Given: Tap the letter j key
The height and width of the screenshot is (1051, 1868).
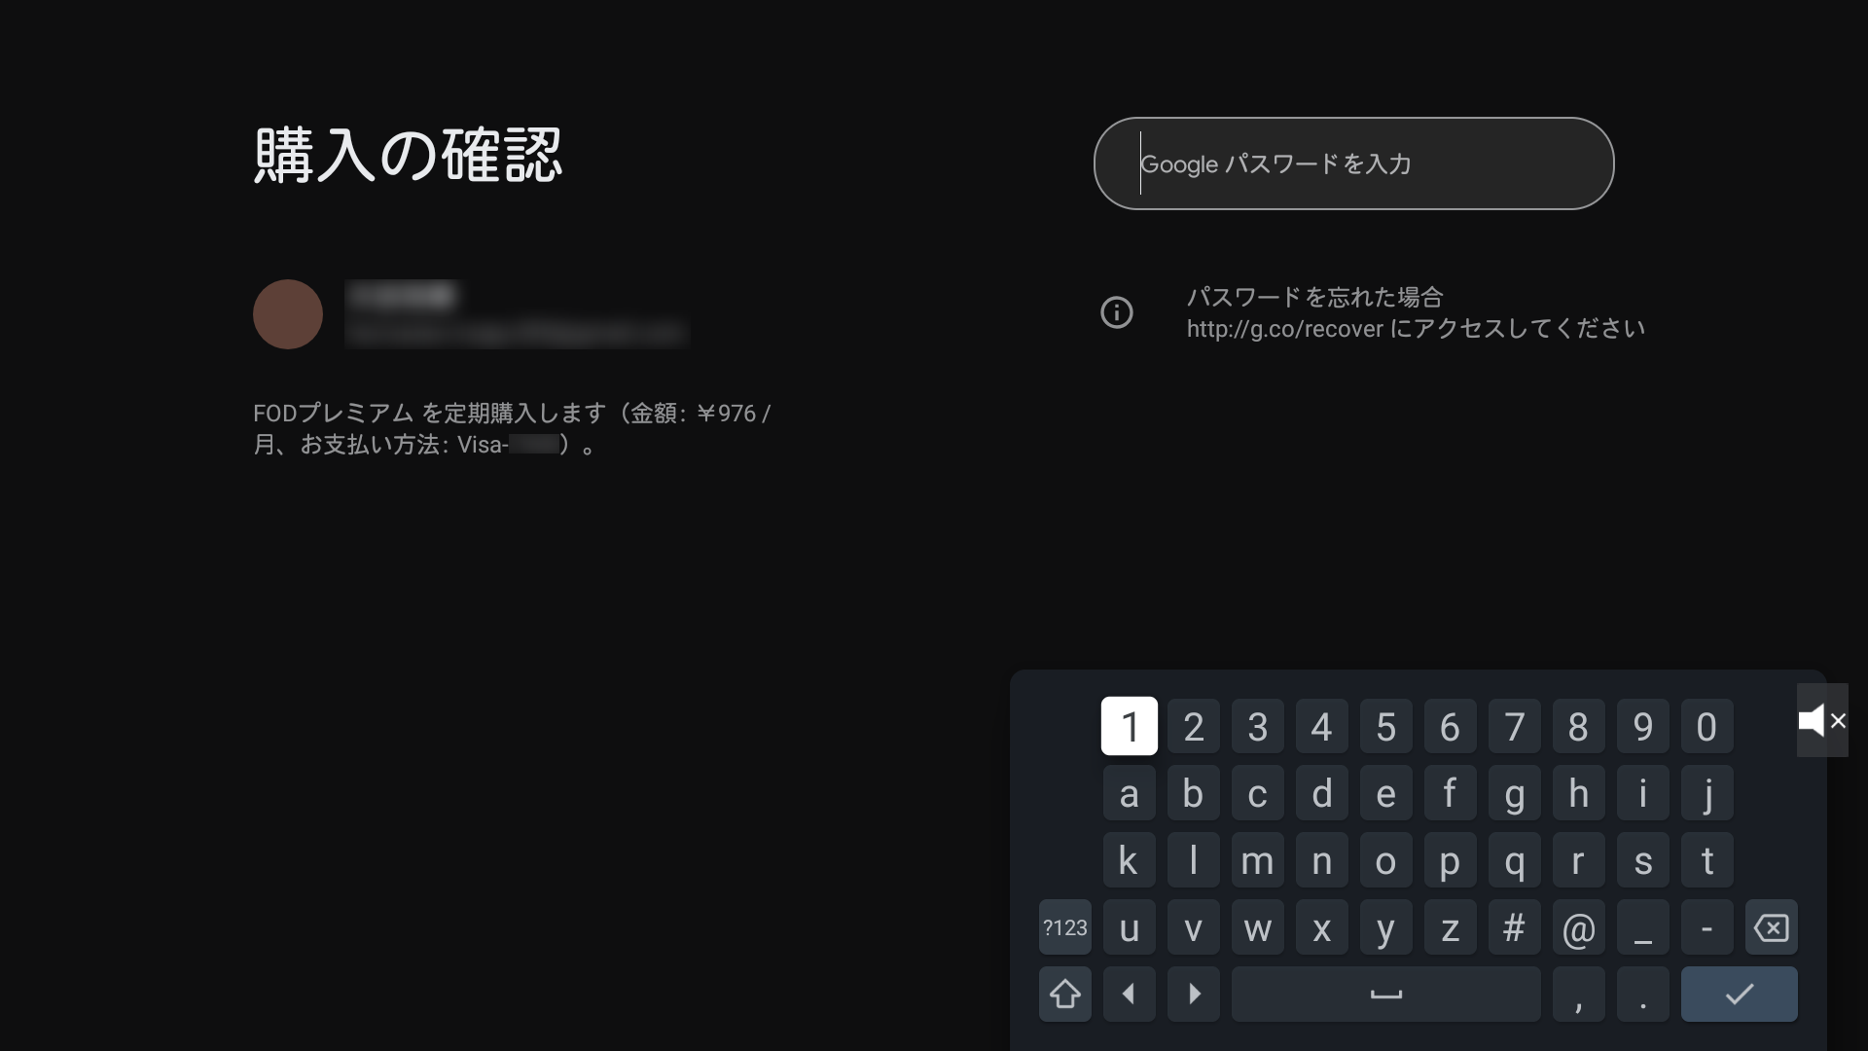Looking at the screenshot, I should click(x=1706, y=793).
